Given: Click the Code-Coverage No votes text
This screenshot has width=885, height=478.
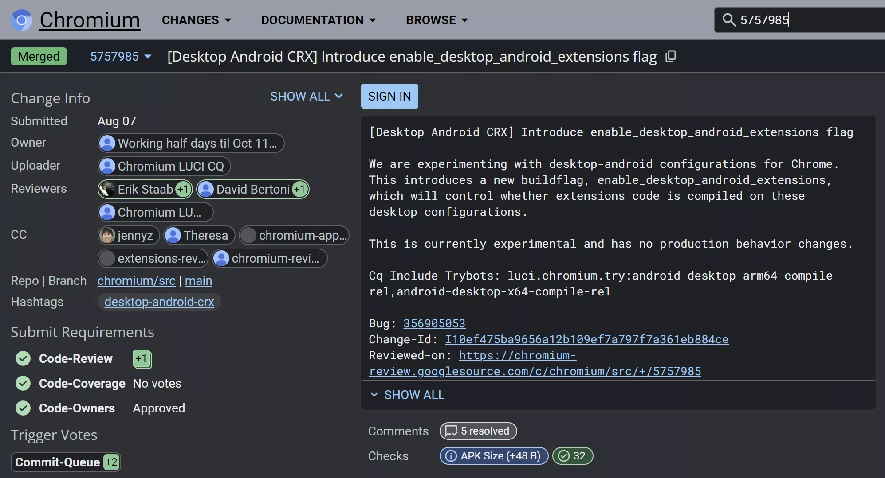Looking at the screenshot, I should tap(157, 383).
